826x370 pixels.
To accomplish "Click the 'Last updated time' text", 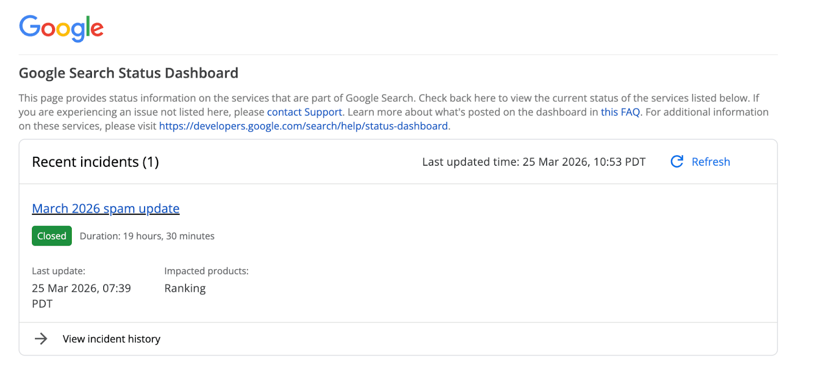I will point(533,162).
